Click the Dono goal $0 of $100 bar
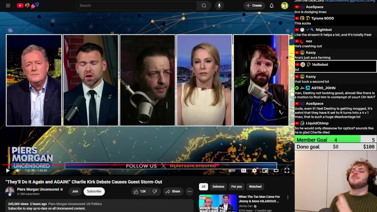The image size is (377, 212). [x=336, y=147]
